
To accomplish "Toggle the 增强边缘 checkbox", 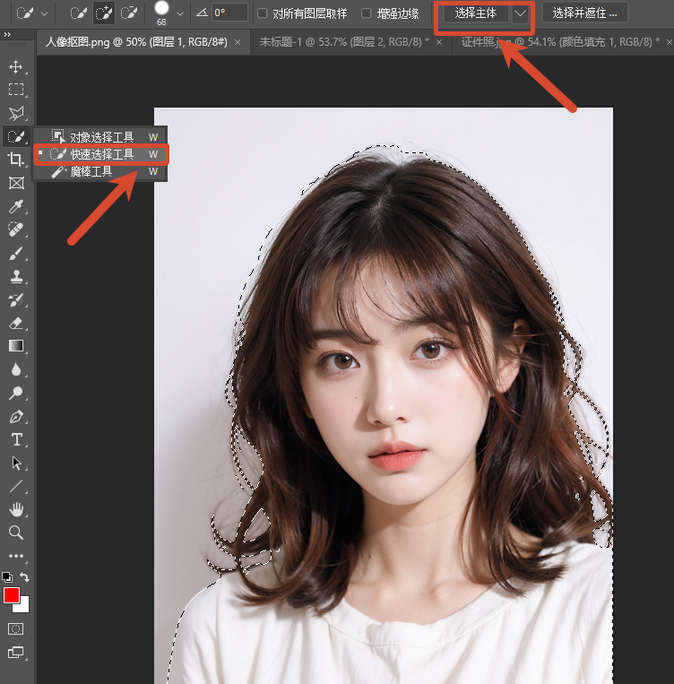I will (x=367, y=13).
